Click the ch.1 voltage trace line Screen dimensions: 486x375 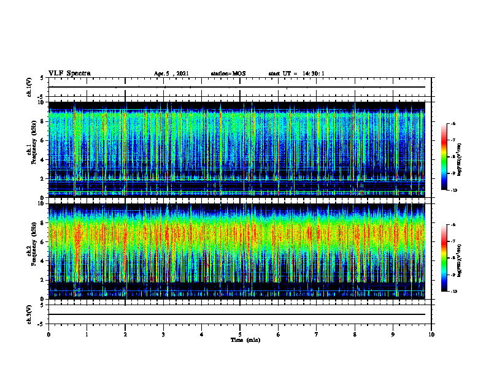pos(237,87)
